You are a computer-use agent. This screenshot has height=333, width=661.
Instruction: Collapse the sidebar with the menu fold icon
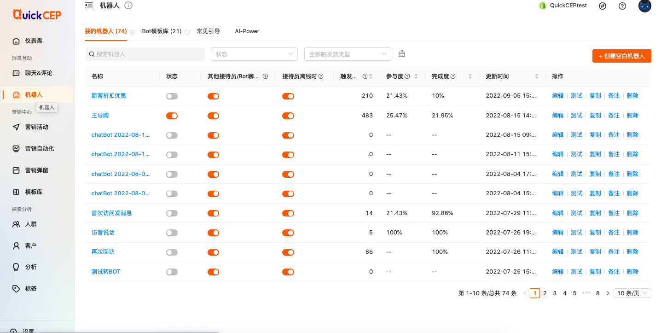[x=89, y=5]
